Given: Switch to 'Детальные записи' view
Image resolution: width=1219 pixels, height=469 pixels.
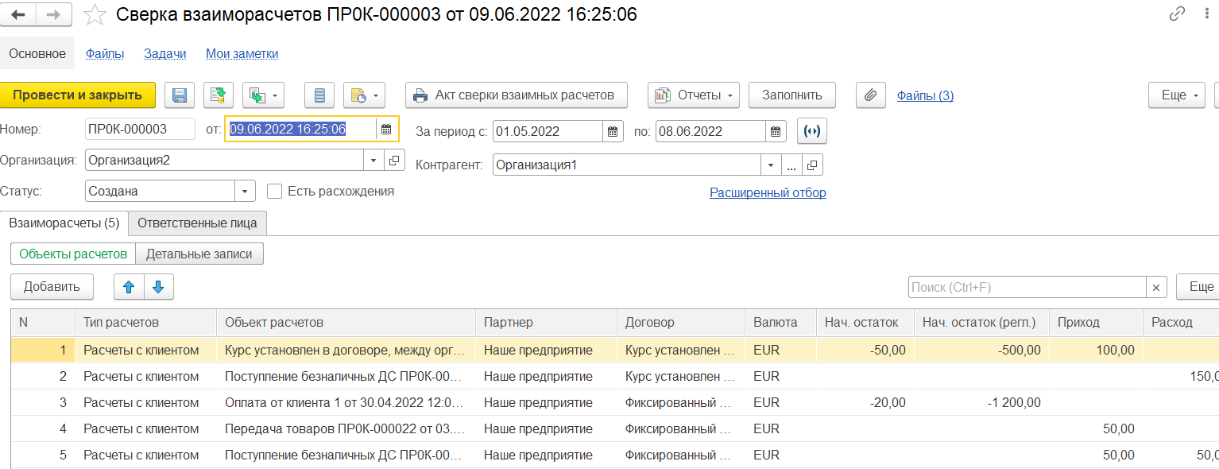Looking at the screenshot, I should pos(199,254).
